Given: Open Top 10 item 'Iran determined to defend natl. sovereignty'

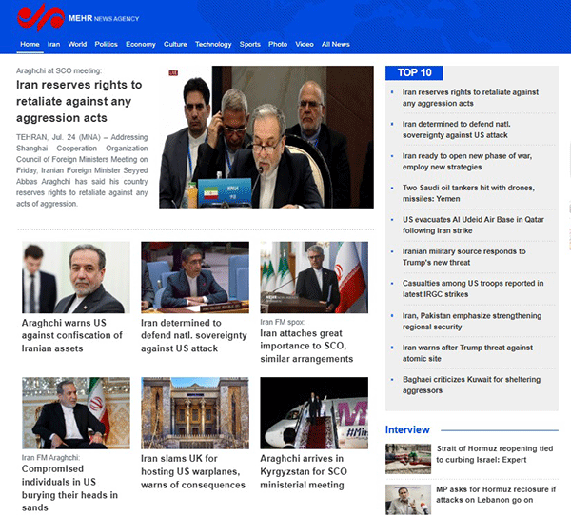Looking at the screenshot, I should pyautogui.click(x=456, y=129).
